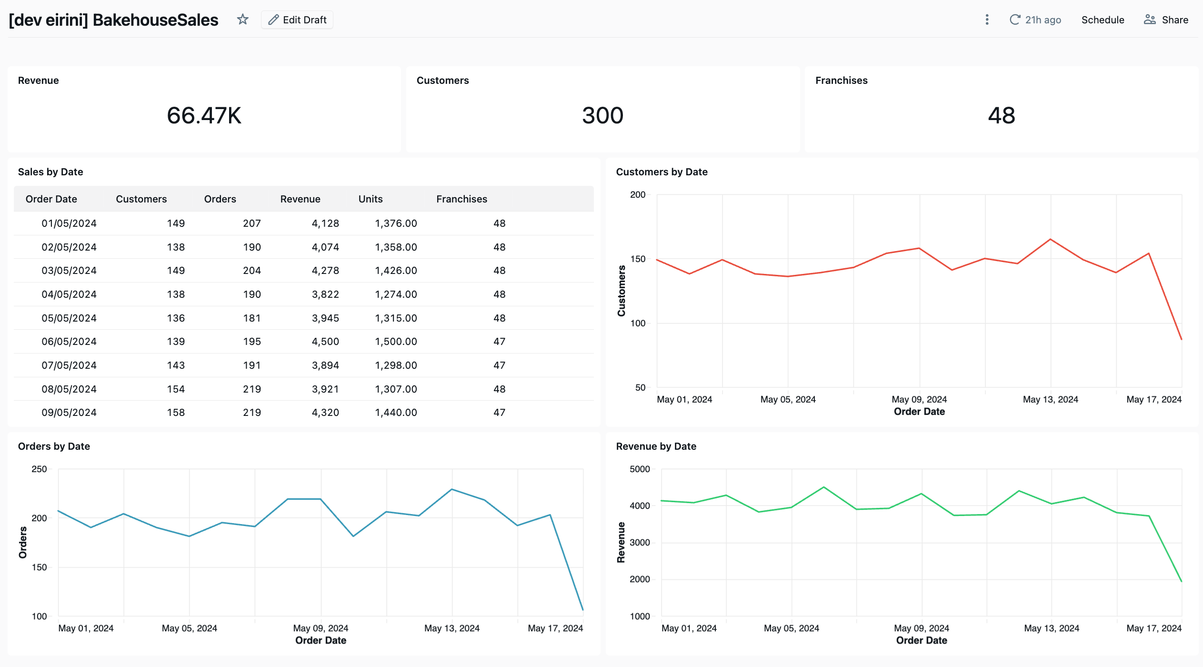Select the 01/05/2024 row date cell
This screenshot has width=1203, height=667.
click(69, 223)
